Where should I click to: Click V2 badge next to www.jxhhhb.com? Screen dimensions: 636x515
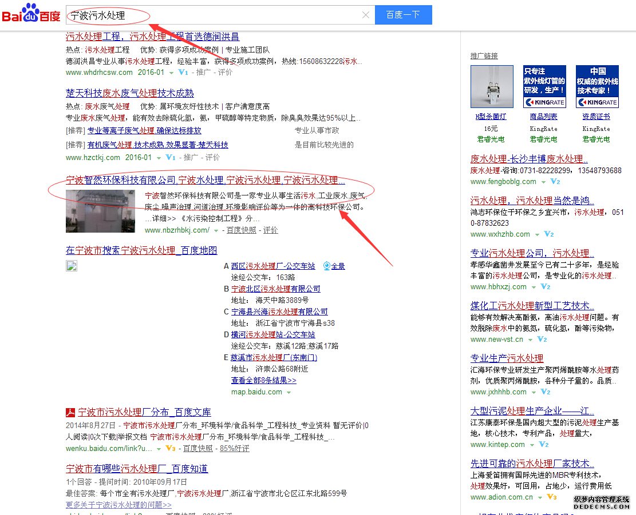546,392
